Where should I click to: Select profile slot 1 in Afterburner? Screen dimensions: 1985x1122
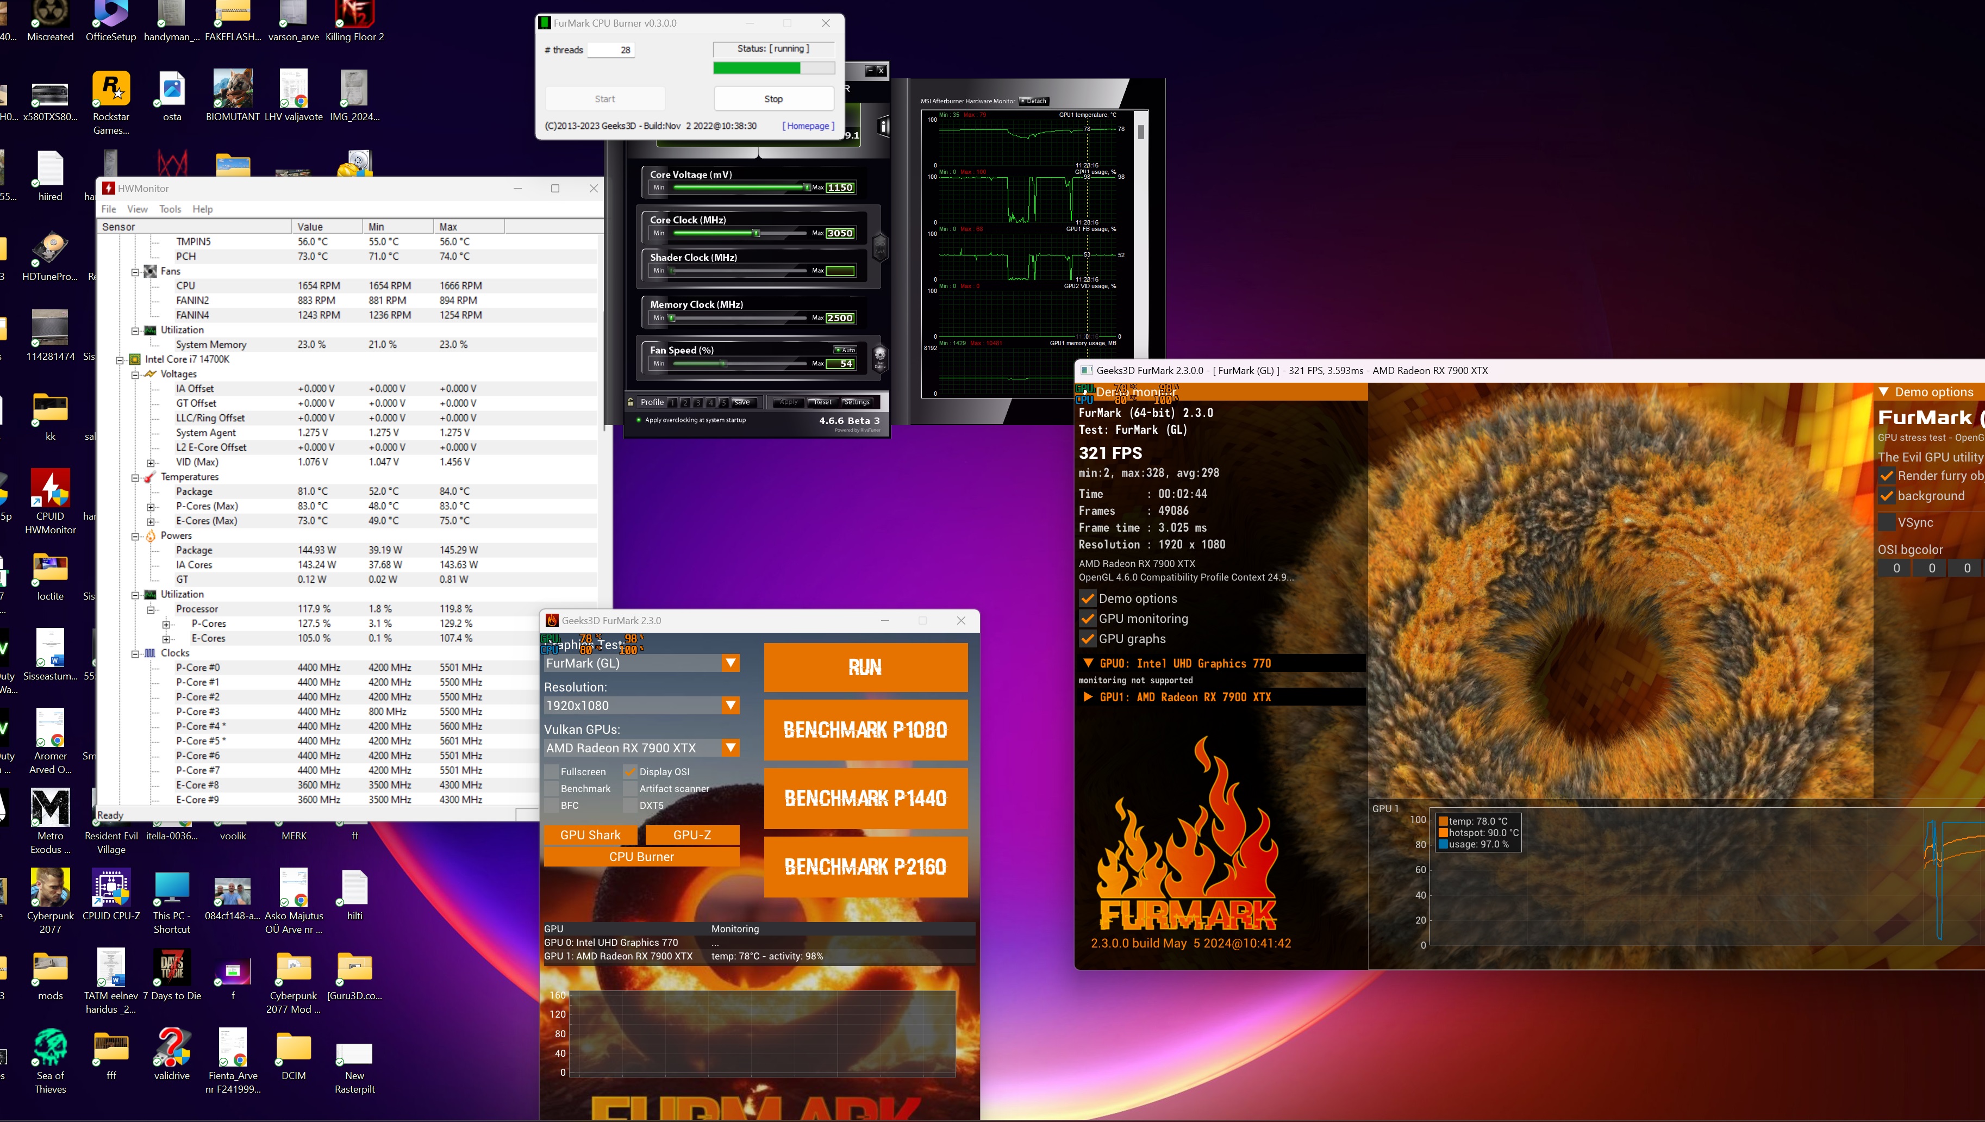[x=672, y=402]
